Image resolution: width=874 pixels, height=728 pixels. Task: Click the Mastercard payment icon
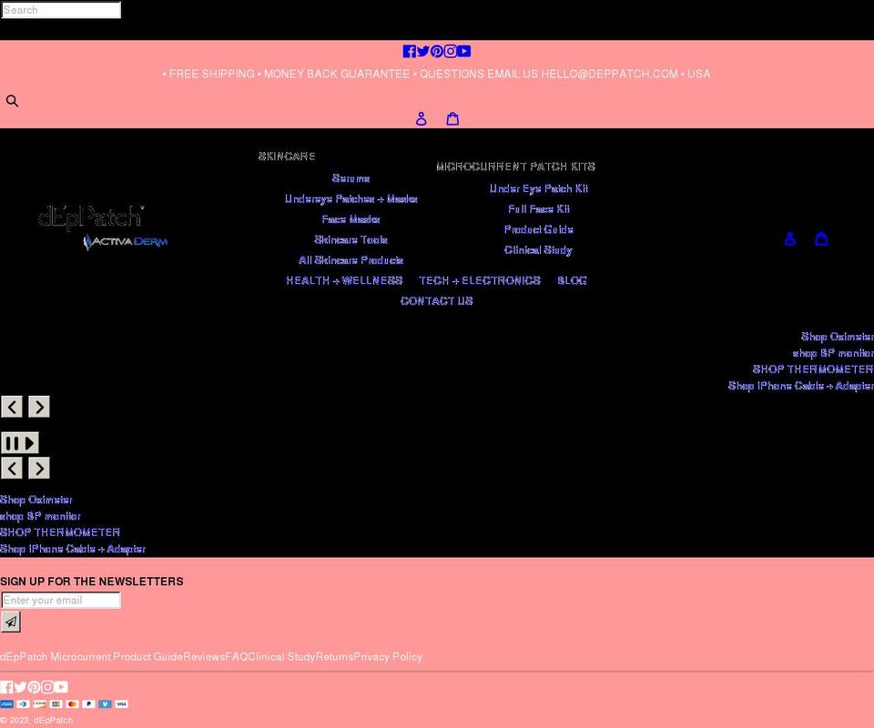pyautogui.click(x=72, y=704)
